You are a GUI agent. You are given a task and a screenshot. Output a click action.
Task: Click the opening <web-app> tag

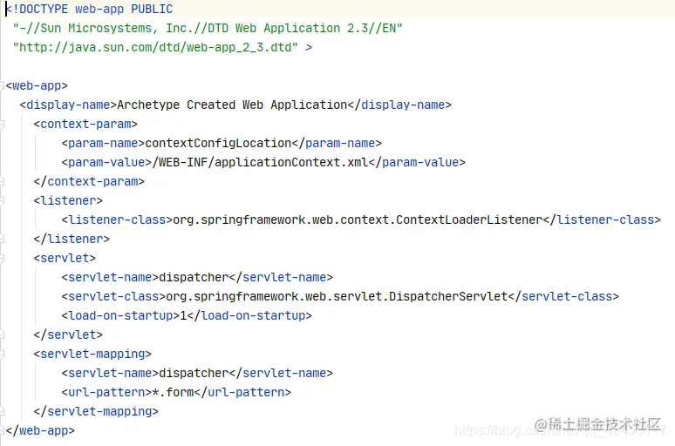pyautogui.click(x=37, y=85)
